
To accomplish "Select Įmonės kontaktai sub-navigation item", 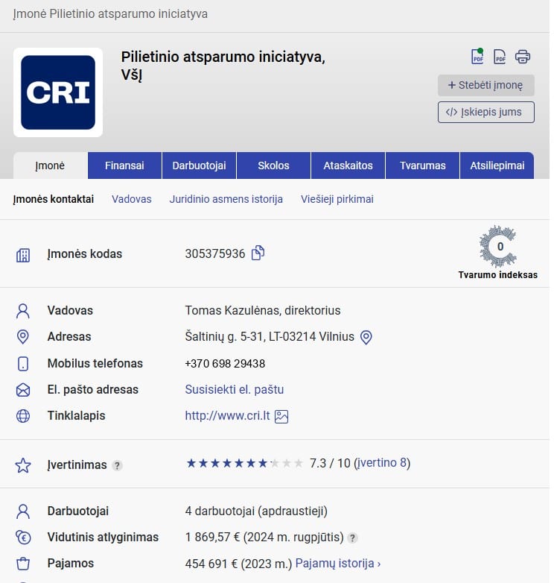I will pyautogui.click(x=54, y=199).
